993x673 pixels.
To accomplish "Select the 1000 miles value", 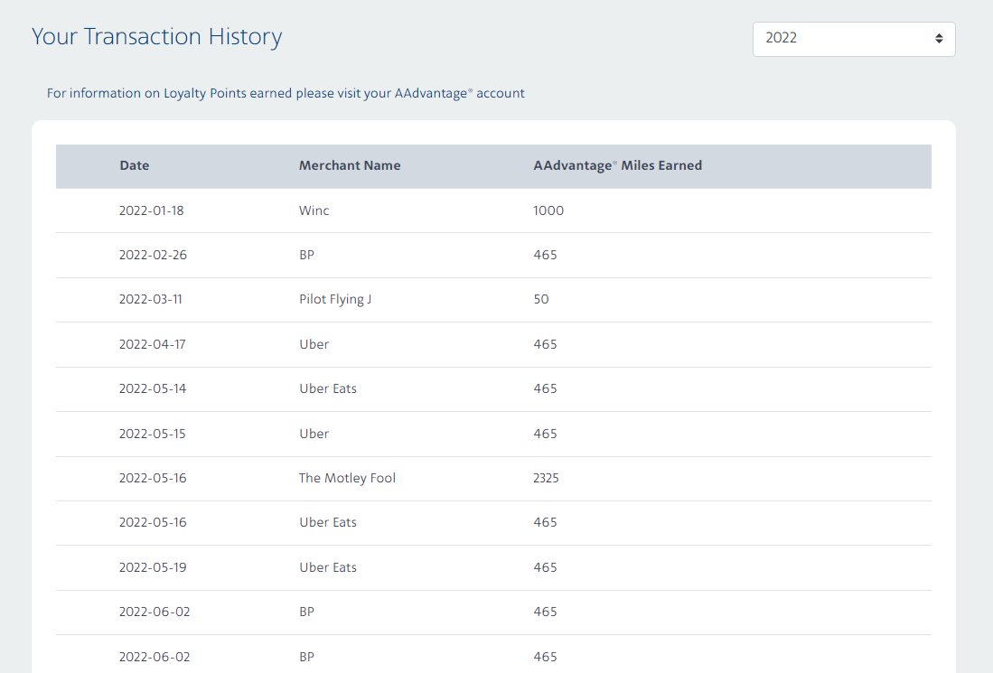I will click(x=548, y=210).
